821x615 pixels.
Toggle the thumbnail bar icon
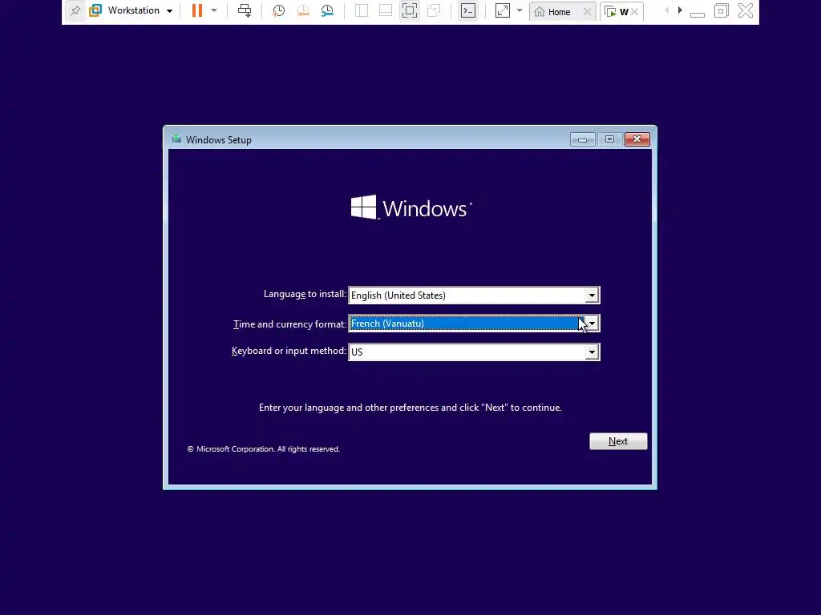(x=386, y=10)
